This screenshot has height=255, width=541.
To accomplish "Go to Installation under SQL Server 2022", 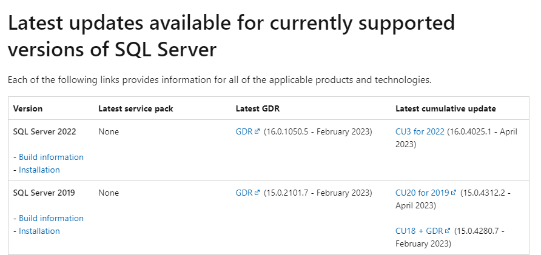I will click(39, 170).
